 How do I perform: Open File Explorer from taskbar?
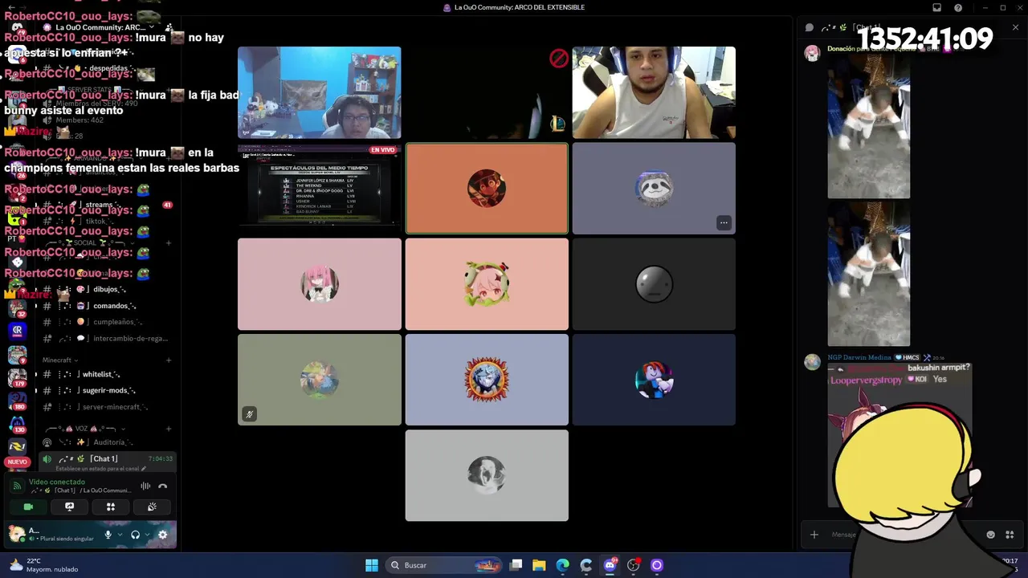pos(539,565)
